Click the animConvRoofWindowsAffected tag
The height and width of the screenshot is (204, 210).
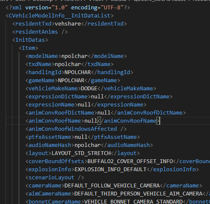[x=76, y=129]
